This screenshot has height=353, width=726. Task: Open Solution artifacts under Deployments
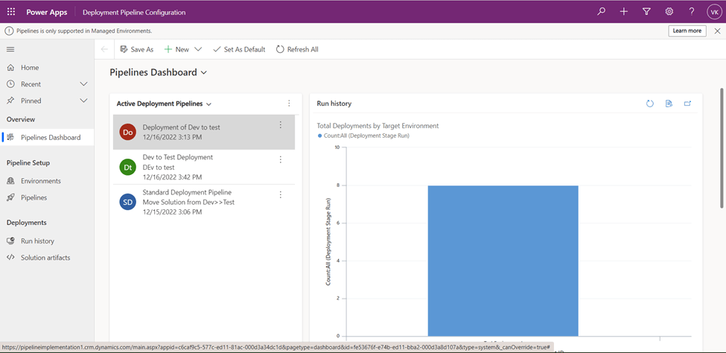(45, 258)
